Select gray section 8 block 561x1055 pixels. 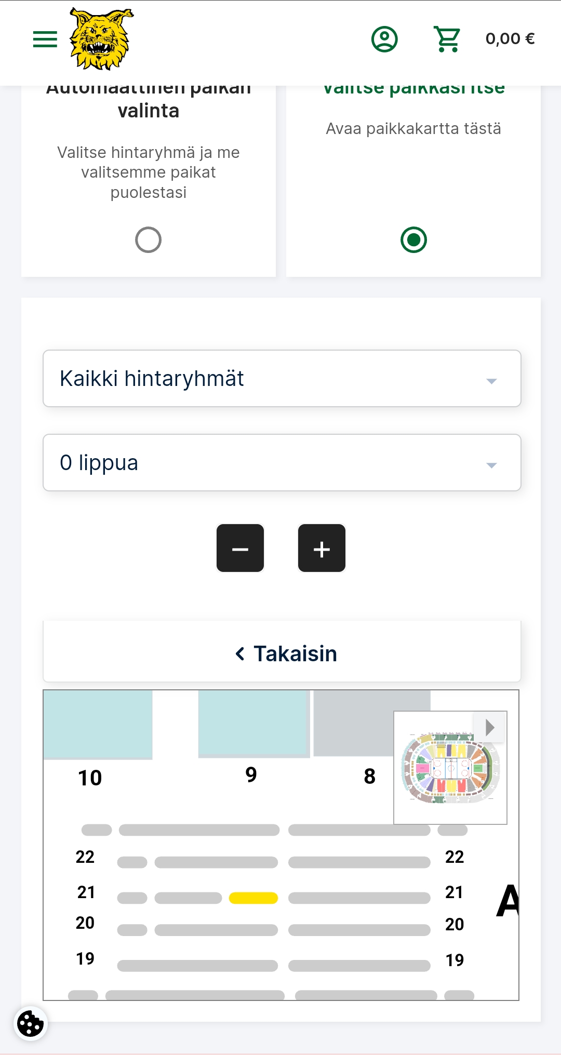353,723
